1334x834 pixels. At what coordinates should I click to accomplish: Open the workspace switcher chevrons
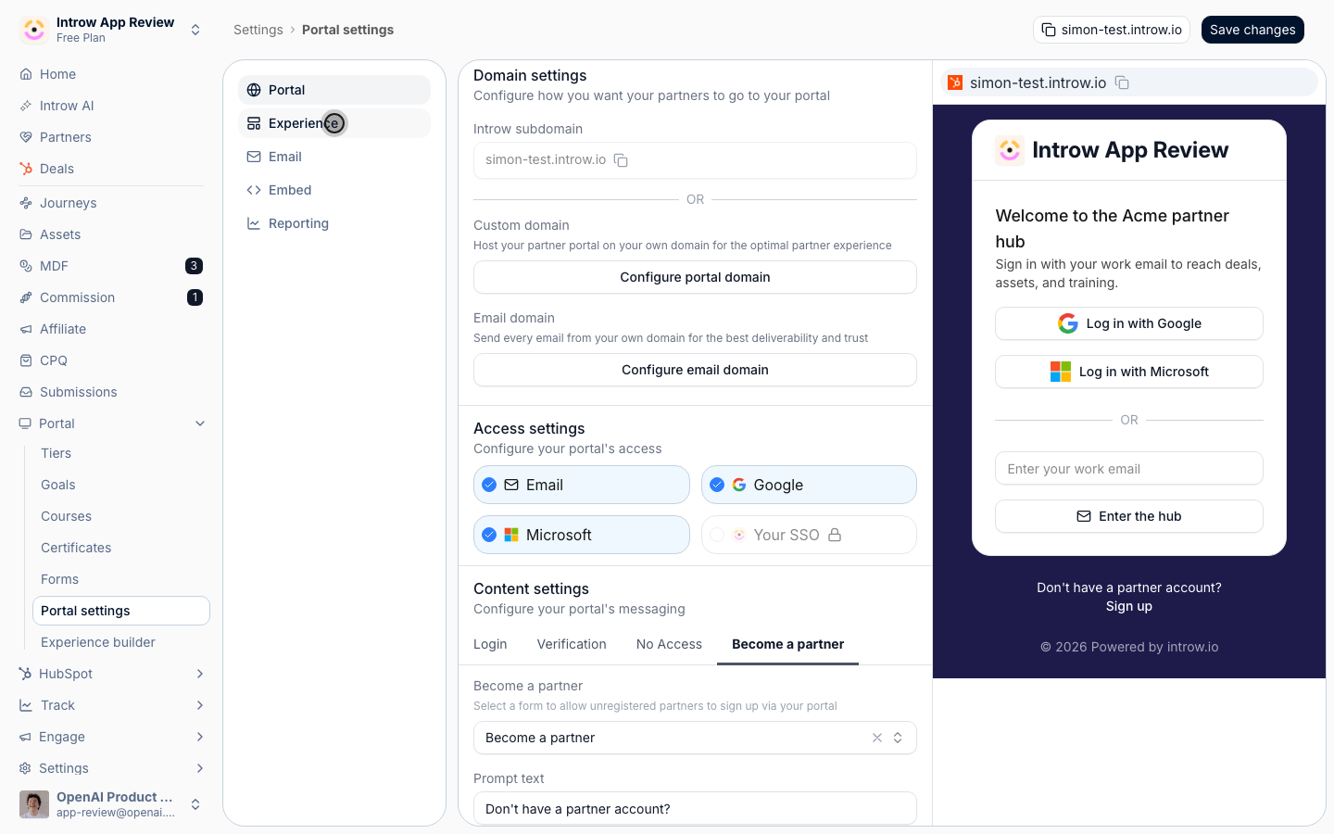click(195, 30)
